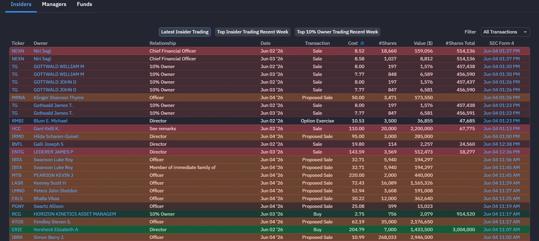539x241 pixels.
Task: Open the KTOS ticker link
Action: [18, 222]
